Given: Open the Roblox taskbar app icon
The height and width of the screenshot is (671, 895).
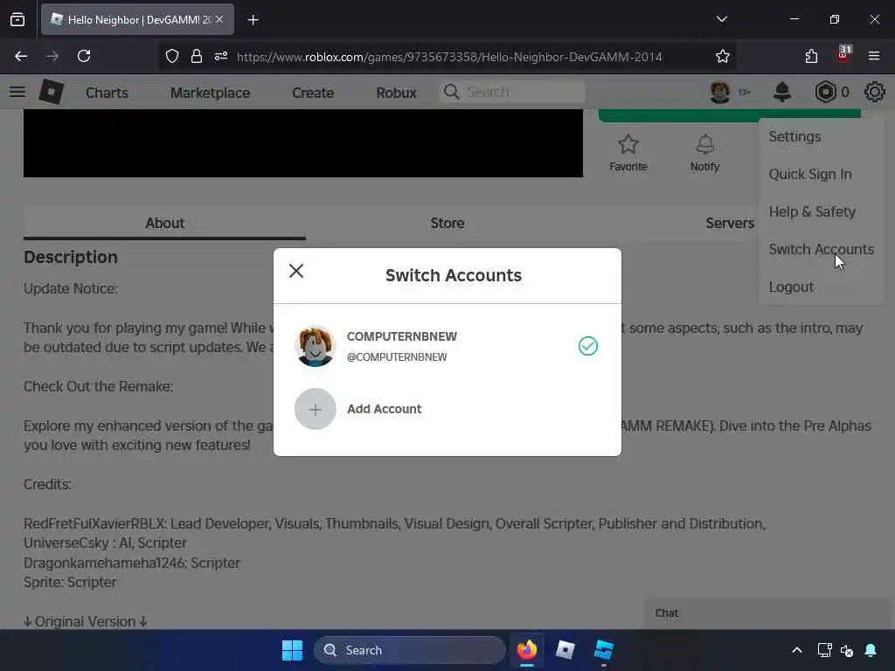Looking at the screenshot, I should 565,650.
